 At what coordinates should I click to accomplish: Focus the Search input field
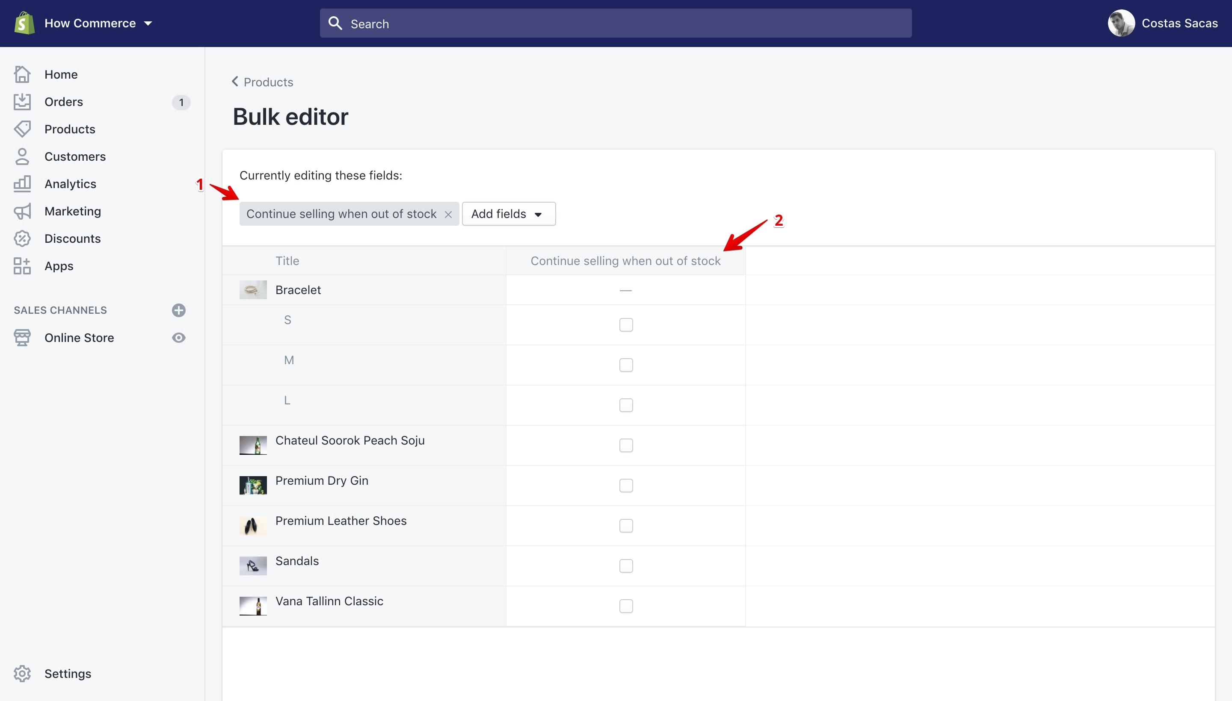pyautogui.click(x=615, y=23)
